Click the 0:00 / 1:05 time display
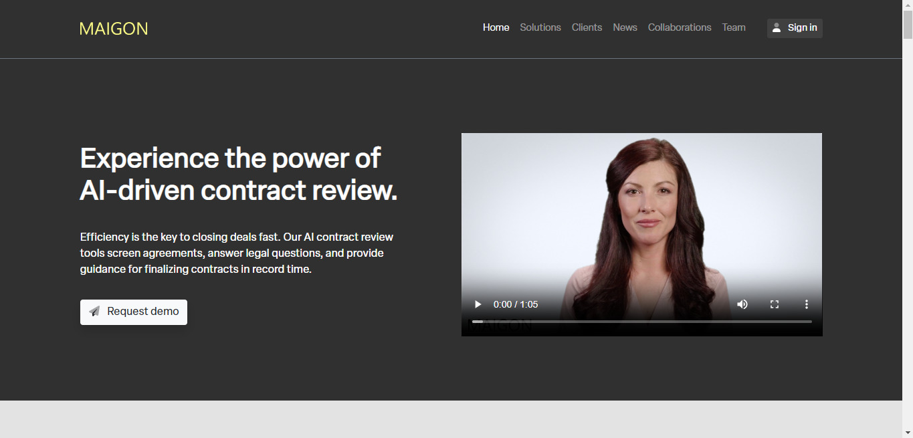Image resolution: width=913 pixels, height=438 pixels. [x=516, y=304]
